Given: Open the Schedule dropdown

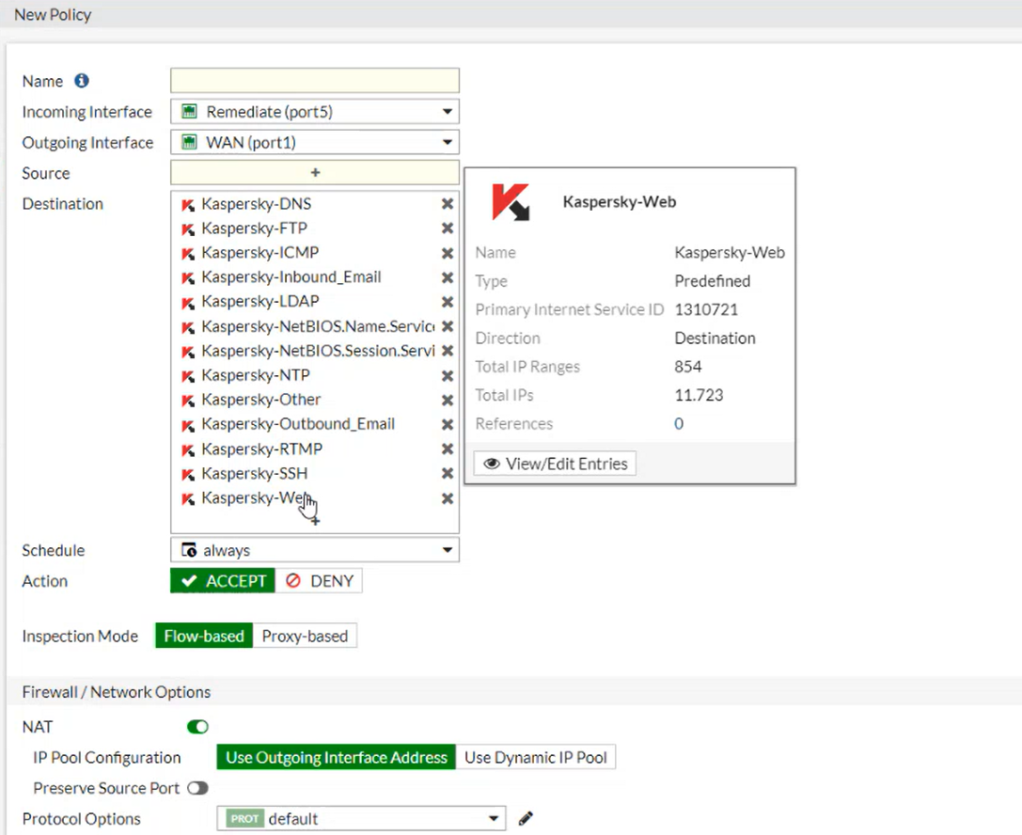Looking at the screenshot, I should [x=448, y=550].
